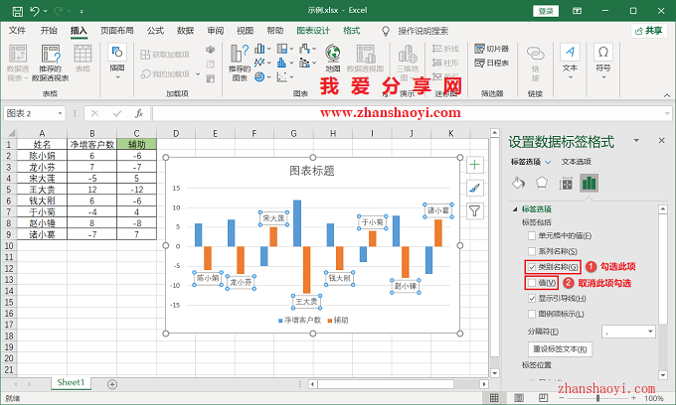Screen dimensions: 676x405
Task: Open the Illustrations (插图) button
Action: coord(117,63)
